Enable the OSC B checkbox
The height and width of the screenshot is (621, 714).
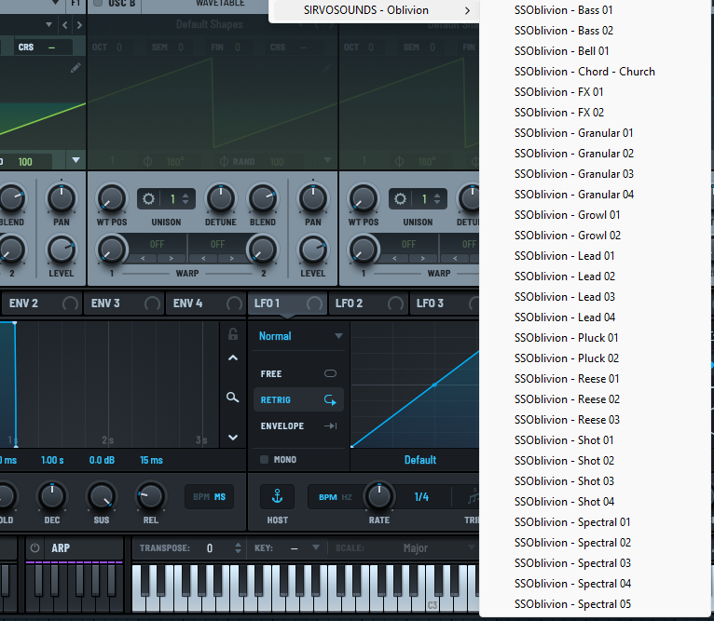tap(98, 3)
